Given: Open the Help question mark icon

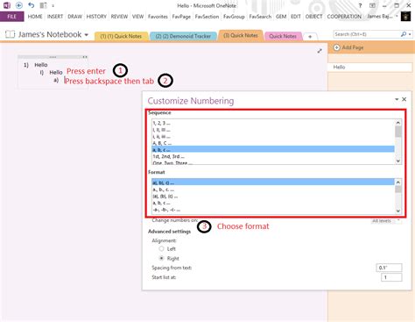Looking at the screenshot, I should pos(360,5).
